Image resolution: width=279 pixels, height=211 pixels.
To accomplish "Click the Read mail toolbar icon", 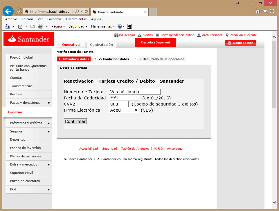I will [x=33, y=26].
